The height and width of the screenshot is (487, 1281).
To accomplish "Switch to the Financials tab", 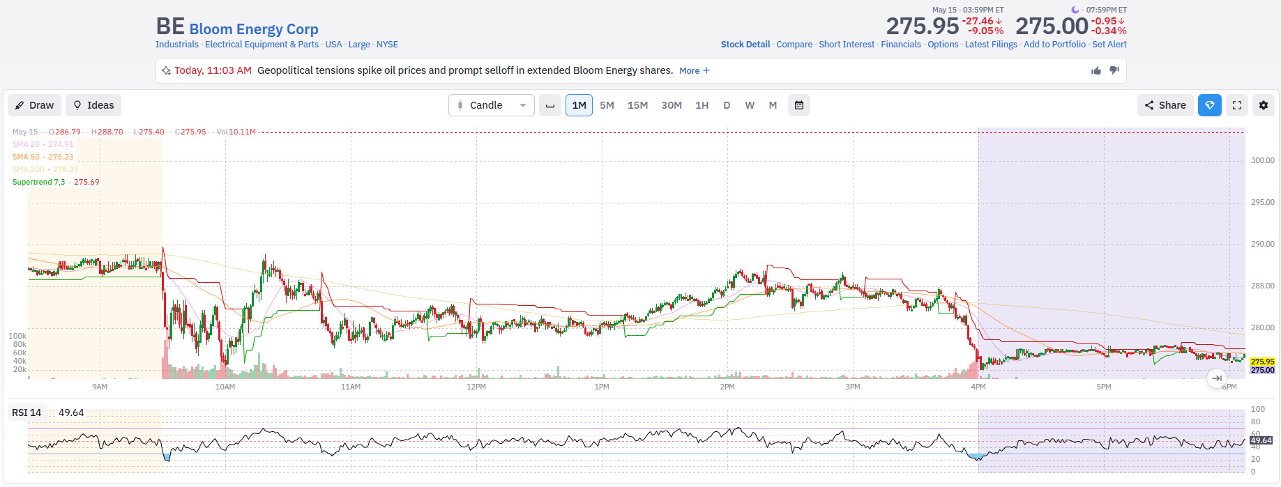I will pyautogui.click(x=901, y=44).
